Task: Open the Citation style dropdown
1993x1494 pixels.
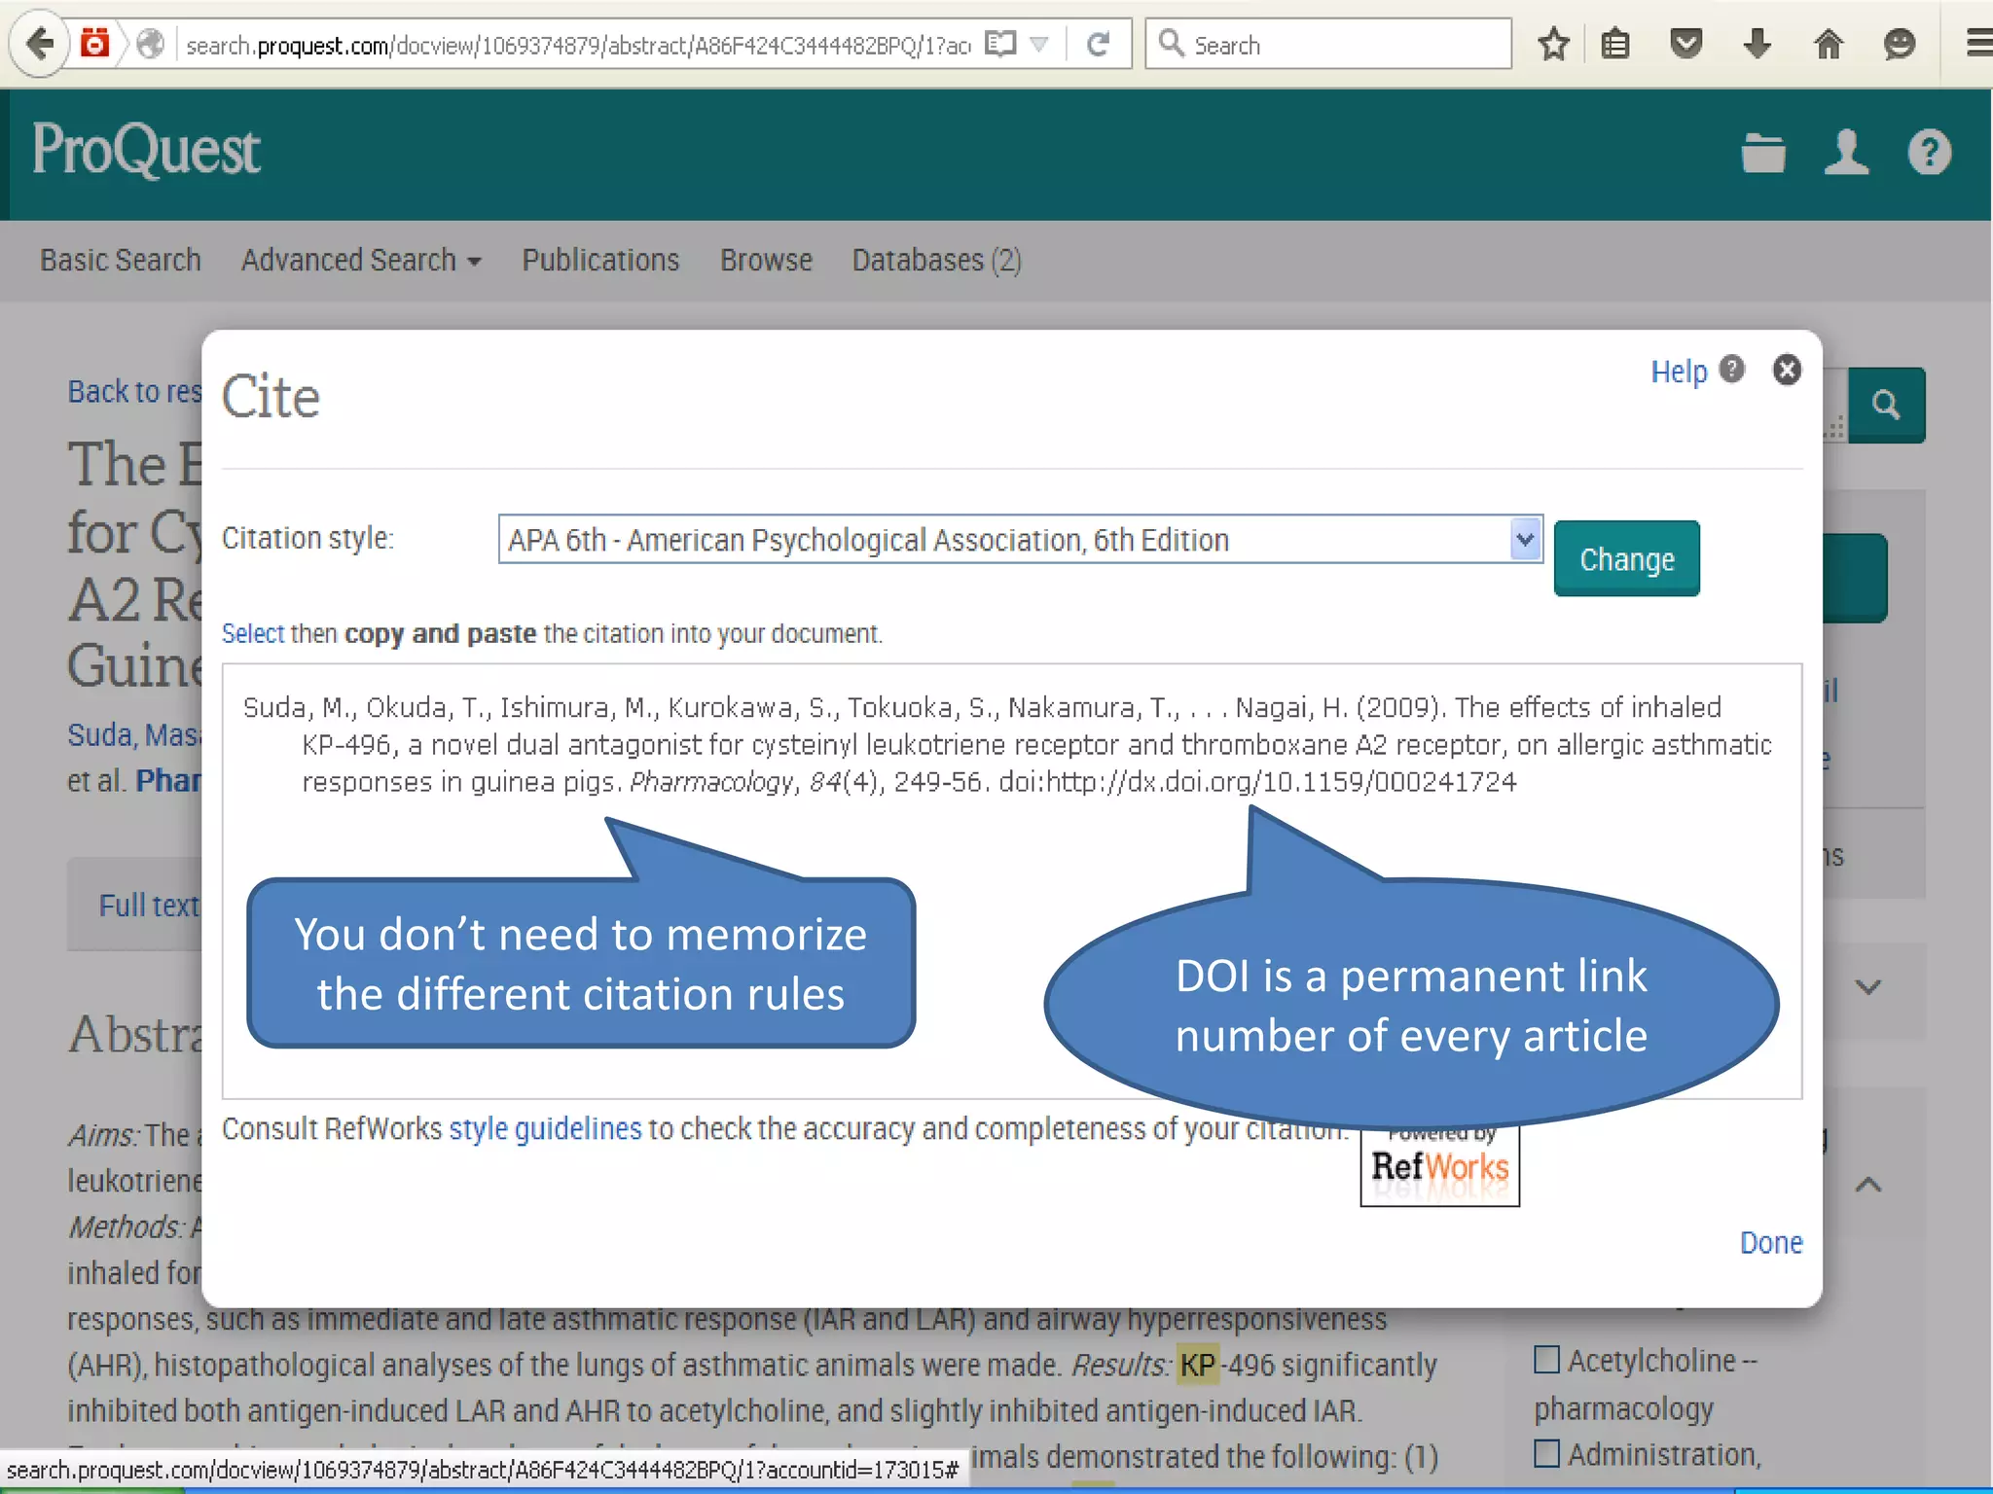Action: tap(1020, 539)
